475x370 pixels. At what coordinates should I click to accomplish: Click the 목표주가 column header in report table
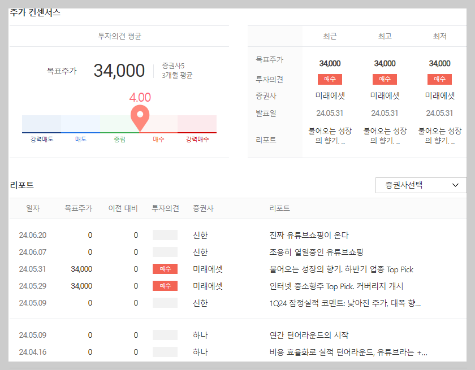point(79,208)
